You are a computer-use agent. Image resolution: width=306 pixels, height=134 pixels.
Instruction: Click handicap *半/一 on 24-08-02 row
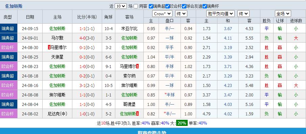tap(170, 114)
